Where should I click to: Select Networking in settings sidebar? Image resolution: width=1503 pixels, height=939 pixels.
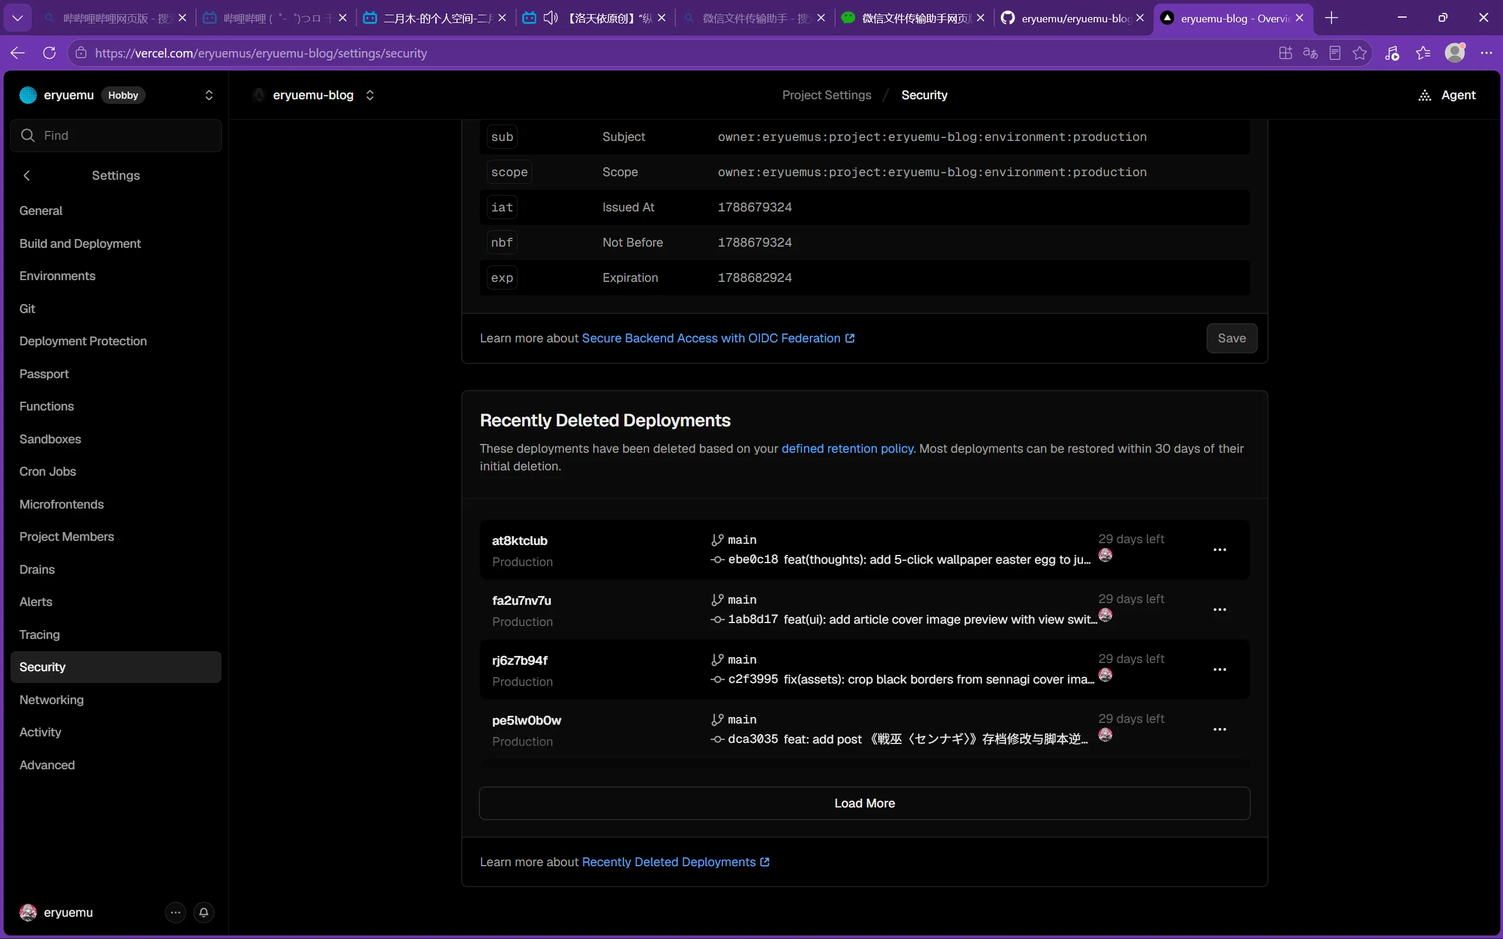52,700
